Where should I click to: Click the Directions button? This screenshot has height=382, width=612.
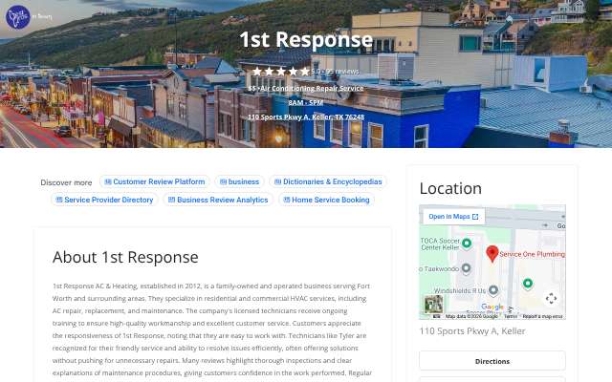click(x=492, y=361)
